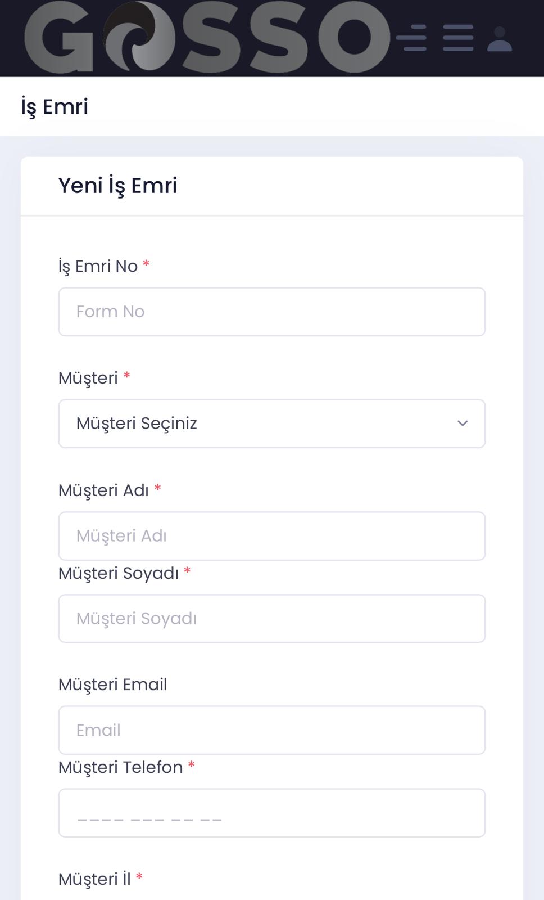Click the Müşteri label above the dropdown
The height and width of the screenshot is (900, 544).
tap(88, 378)
